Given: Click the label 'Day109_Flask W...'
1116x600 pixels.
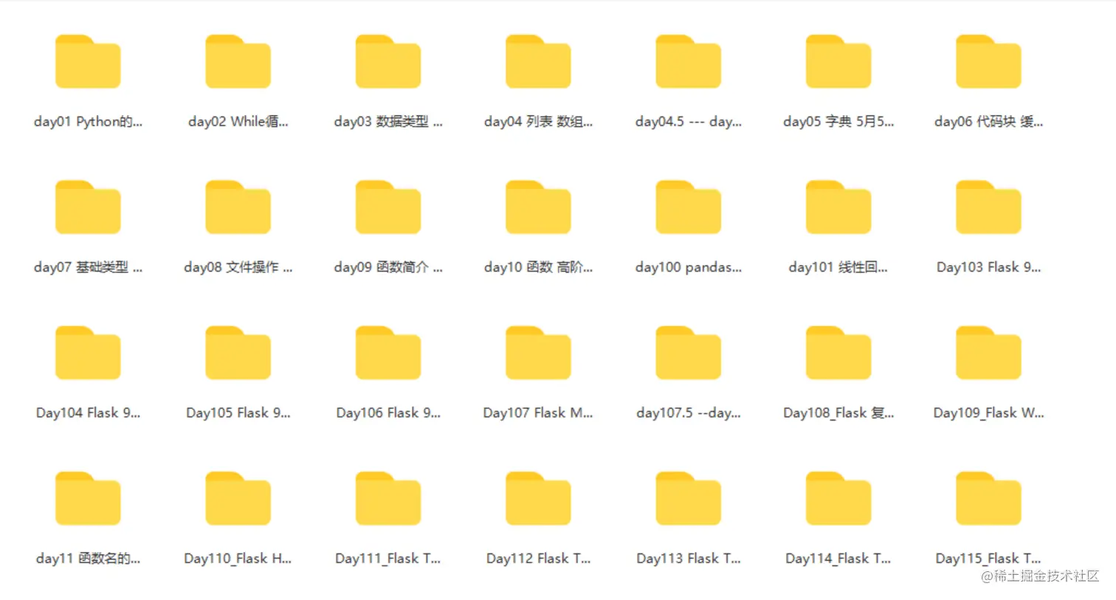Looking at the screenshot, I should click(988, 413).
